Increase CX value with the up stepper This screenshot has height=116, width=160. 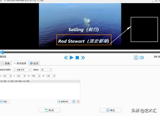[39, 75]
